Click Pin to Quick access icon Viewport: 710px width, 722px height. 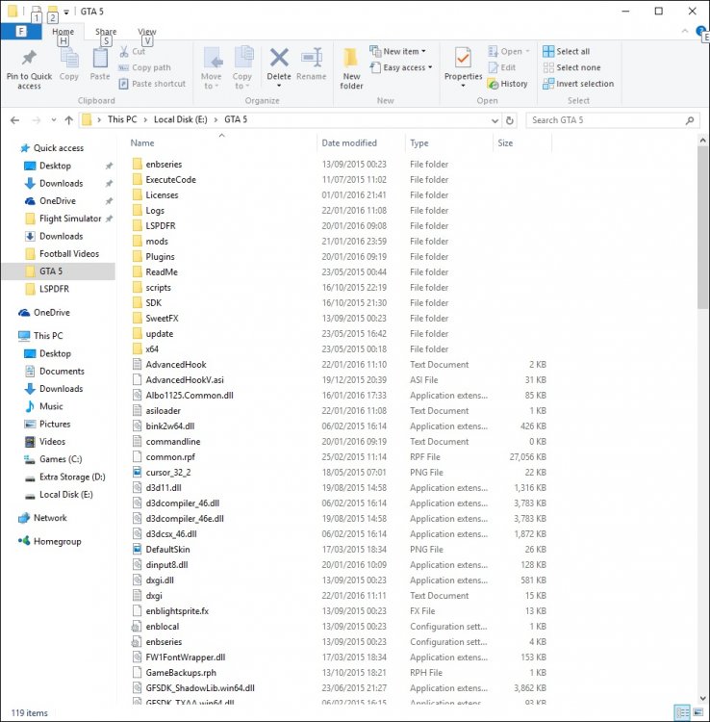[x=29, y=58]
